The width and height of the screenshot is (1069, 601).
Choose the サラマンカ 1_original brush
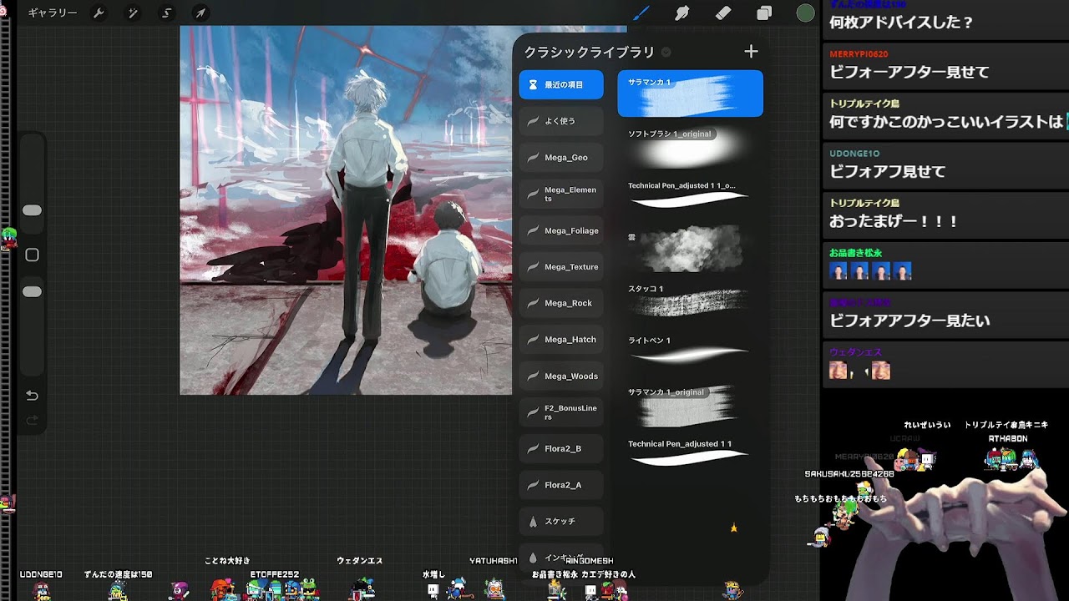690,404
